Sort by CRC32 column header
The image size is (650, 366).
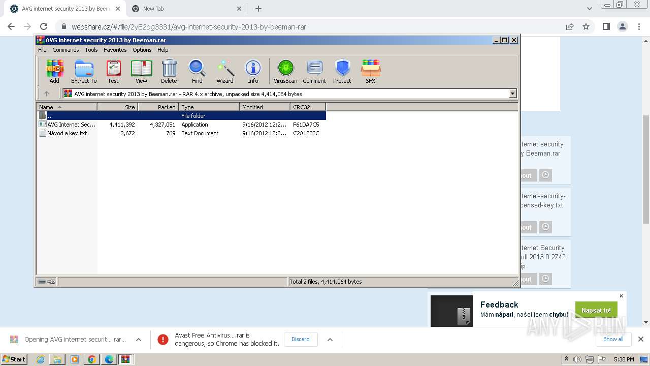(308, 107)
